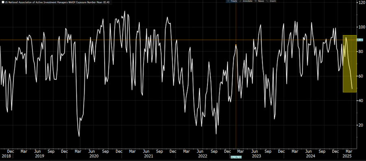Screen dimensions: 366x161
Task: Click the 2021 year label on the x-axis
Action: point(148,156)
